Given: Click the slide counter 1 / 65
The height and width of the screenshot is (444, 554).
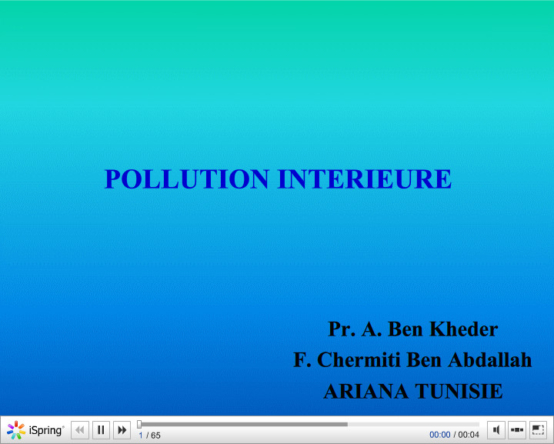Looking at the screenshot, I should (x=149, y=436).
